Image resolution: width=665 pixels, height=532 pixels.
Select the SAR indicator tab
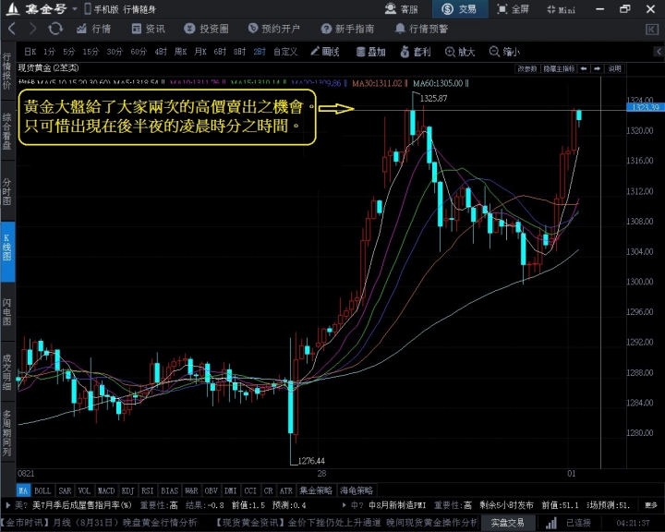(65, 490)
